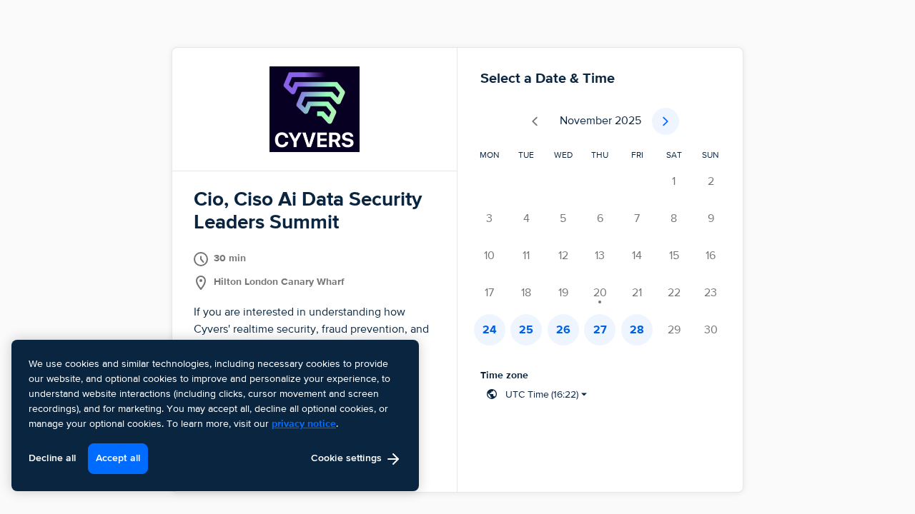Click the location pin icon
Viewport: 915px width, 514px height.
[201, 283]
